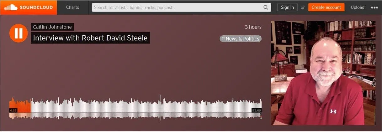Select the News & Politics tag
The image size is (382, 132).
point(241,39)
